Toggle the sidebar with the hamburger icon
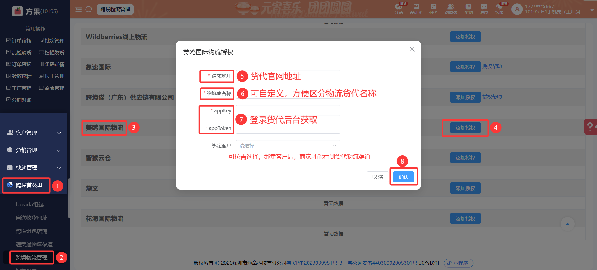597x270 pixels. click(x=79, y=9)
